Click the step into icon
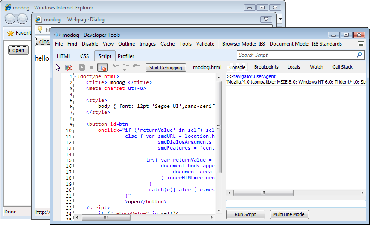The image size is (370, 225). point(116,67)
